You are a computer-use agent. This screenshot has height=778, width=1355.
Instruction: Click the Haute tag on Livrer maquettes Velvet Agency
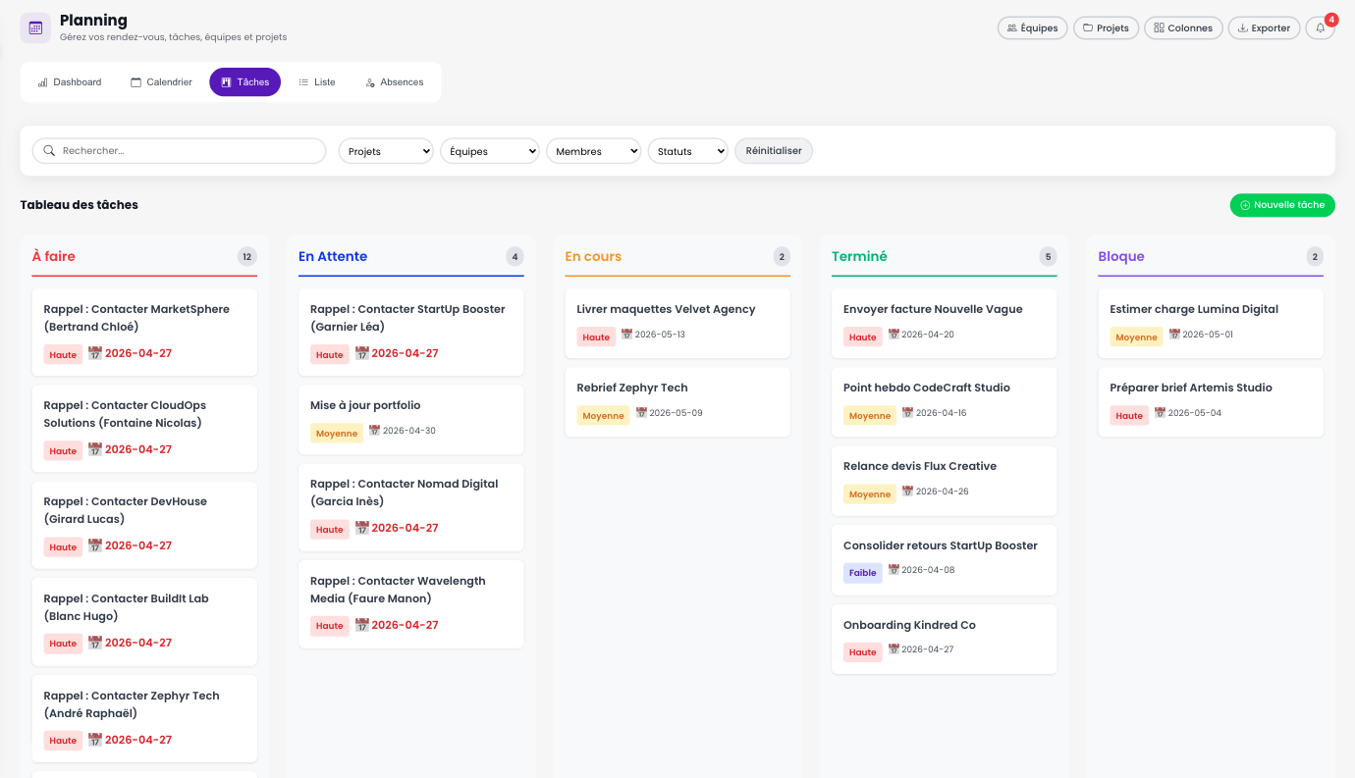tap(596, 337)
